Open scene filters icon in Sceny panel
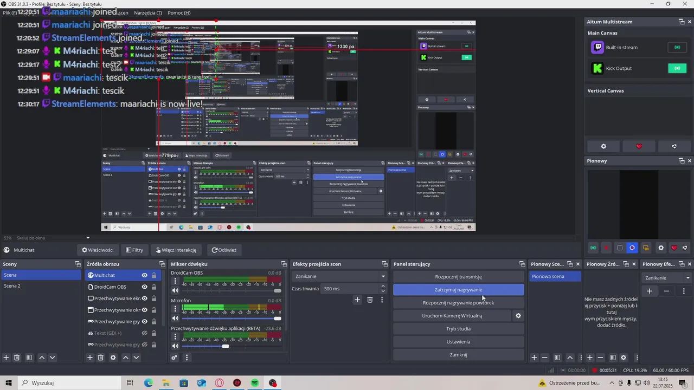Screen dimensions: 694x390 [x=29, y=357]
